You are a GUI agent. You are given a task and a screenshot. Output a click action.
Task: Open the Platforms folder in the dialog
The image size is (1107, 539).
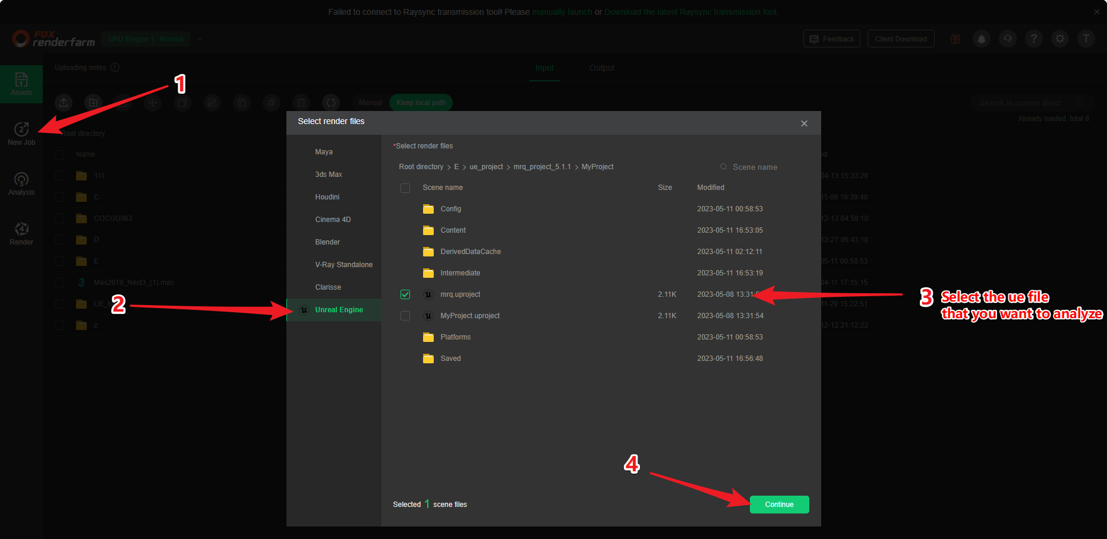[x=455, y=337]
